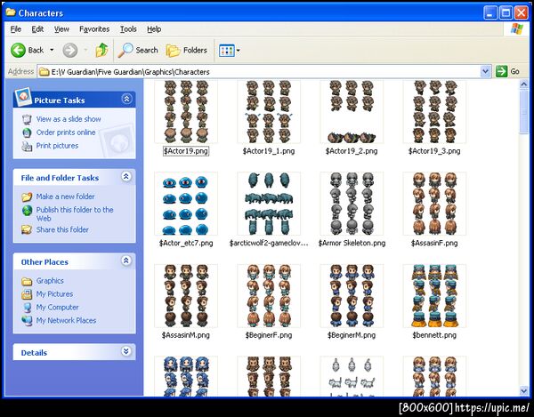Click the My Pictures icon
Screen dimensions: 534x417
[27, 294]
